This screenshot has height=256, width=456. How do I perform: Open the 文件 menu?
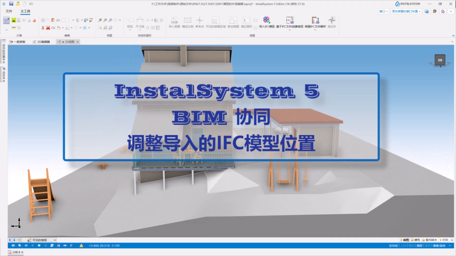pyautogui.click(x=9, y=11)
